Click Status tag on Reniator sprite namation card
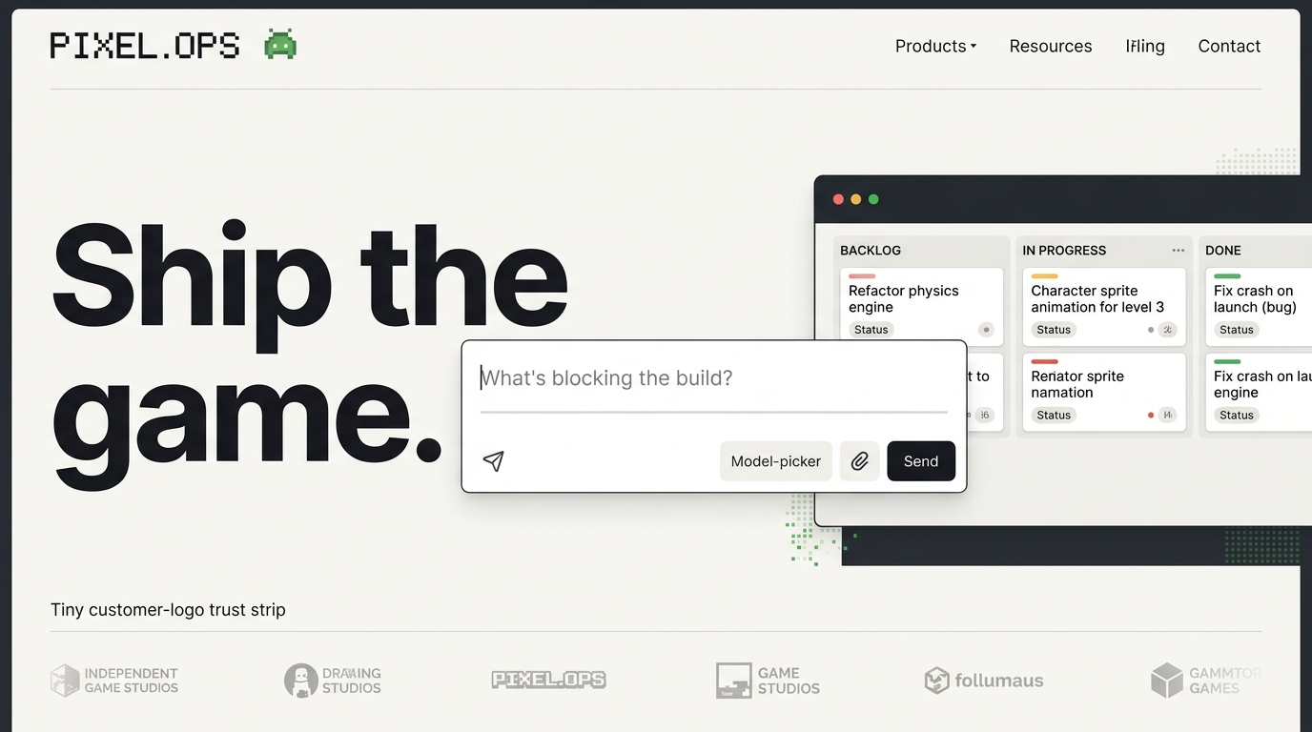 coord(1054,415)
